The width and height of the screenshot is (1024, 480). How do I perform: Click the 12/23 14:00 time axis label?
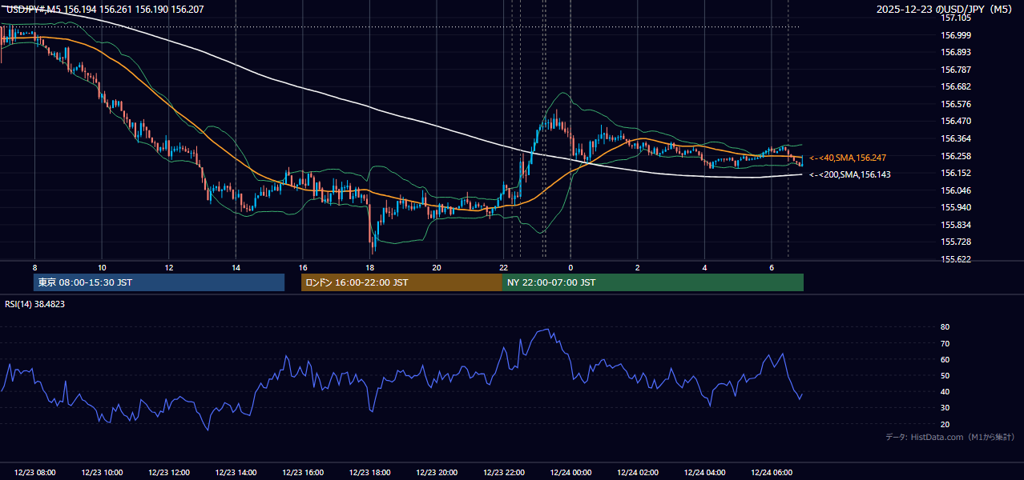click(x=236, y=473)
